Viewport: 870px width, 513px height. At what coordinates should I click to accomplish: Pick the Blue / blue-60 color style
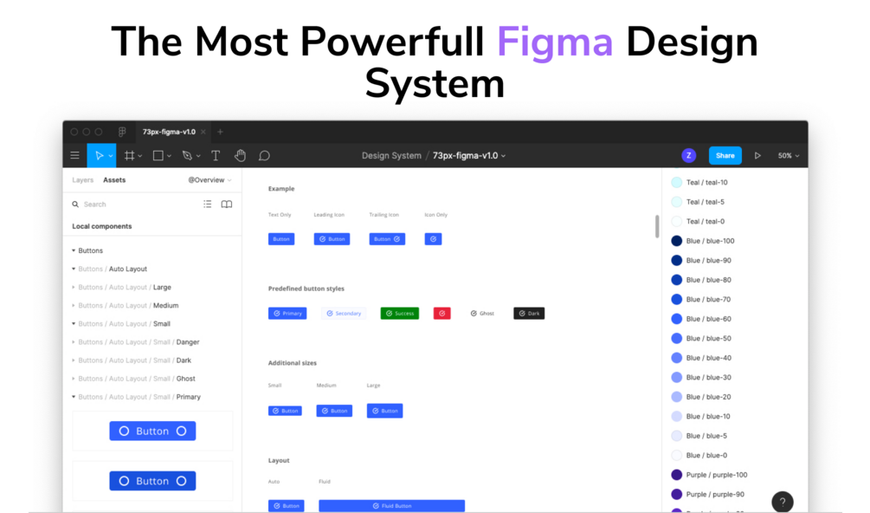coord(701,319)
